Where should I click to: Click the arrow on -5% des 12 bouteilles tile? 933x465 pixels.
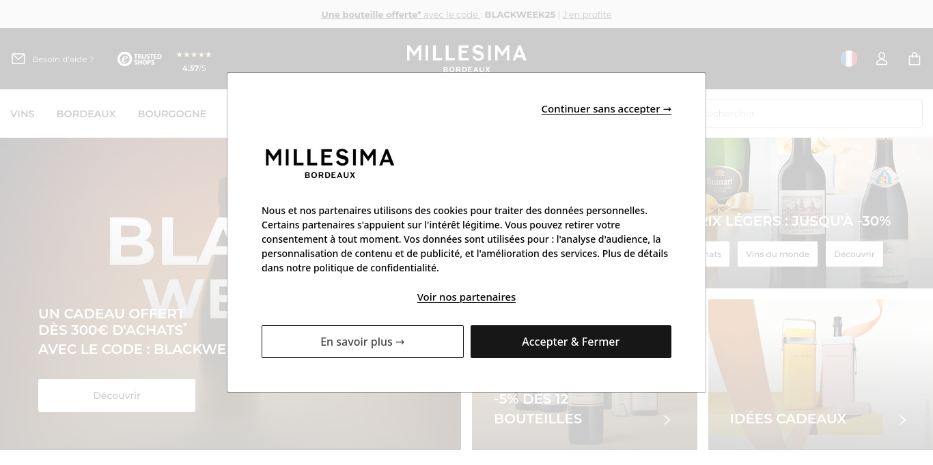click(x=667, y=420)
